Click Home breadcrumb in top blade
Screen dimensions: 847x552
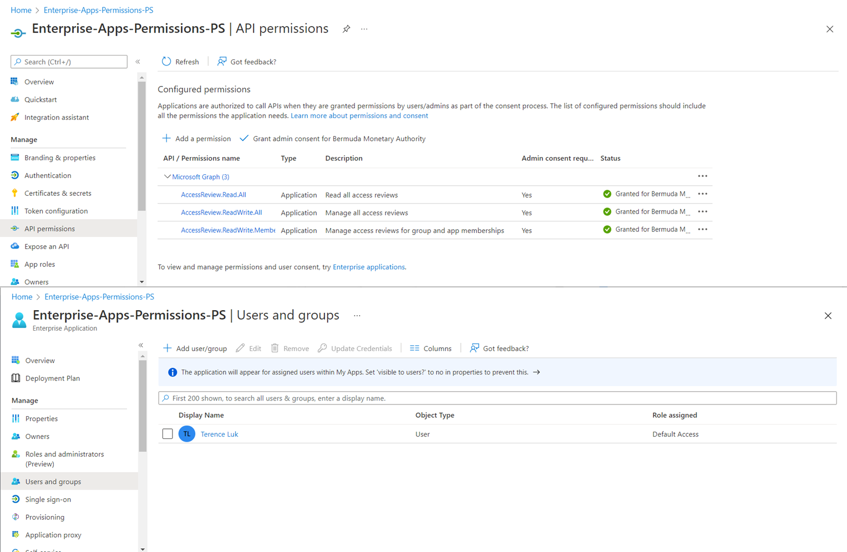click(21, 10)
